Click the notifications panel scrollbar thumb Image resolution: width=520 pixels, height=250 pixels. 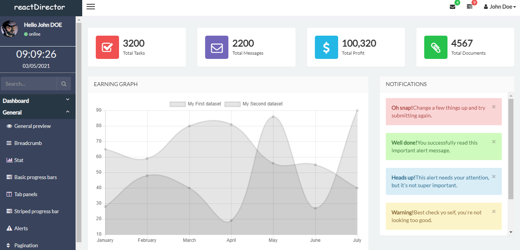point(510,148)
